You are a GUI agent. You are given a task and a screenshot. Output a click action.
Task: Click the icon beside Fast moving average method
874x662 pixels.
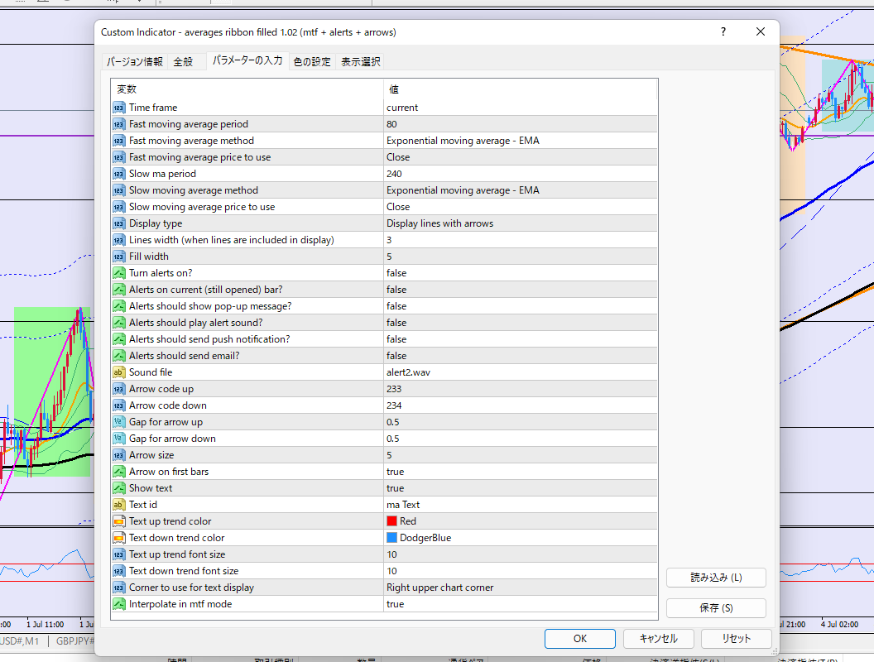coord(118,141)
